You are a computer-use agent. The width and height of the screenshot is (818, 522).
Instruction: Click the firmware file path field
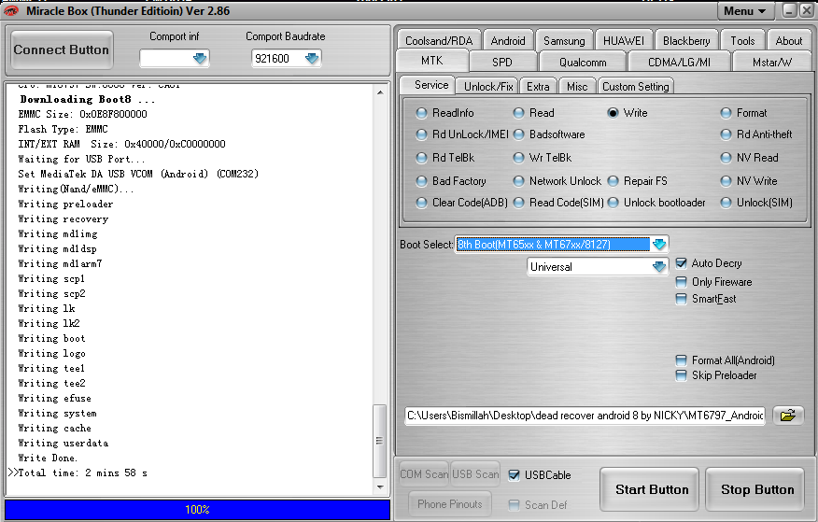point(585,416)
